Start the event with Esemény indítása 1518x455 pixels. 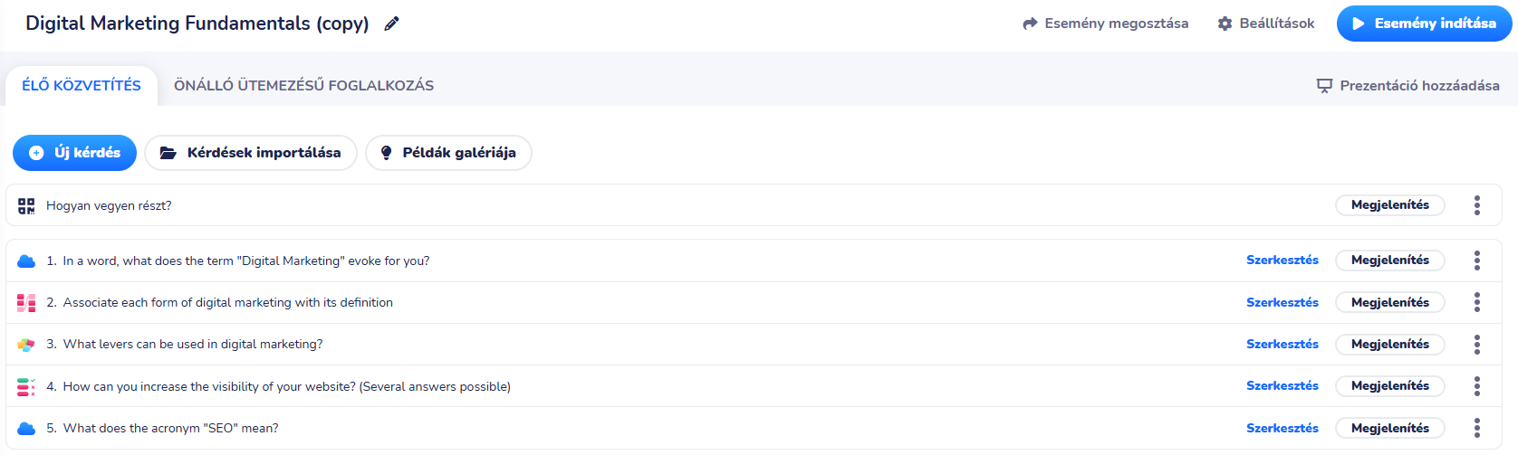coord(1424,24)
